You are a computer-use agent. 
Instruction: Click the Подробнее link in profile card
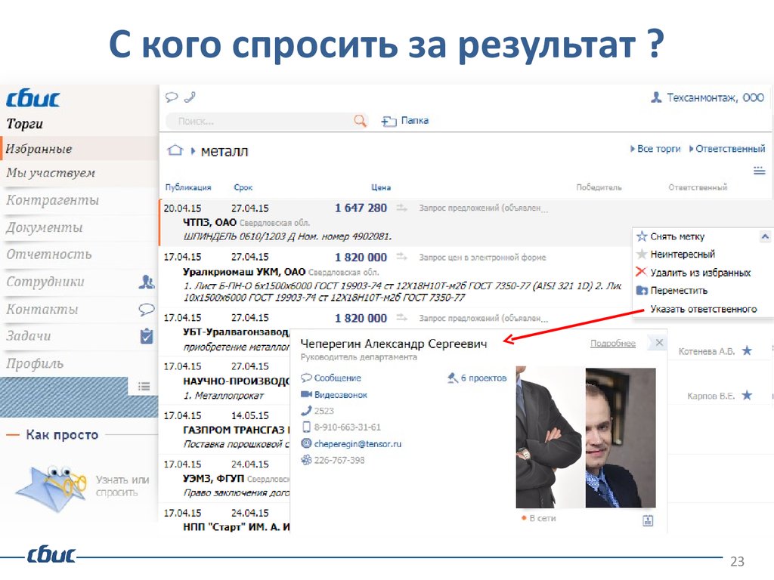(612, 344)
